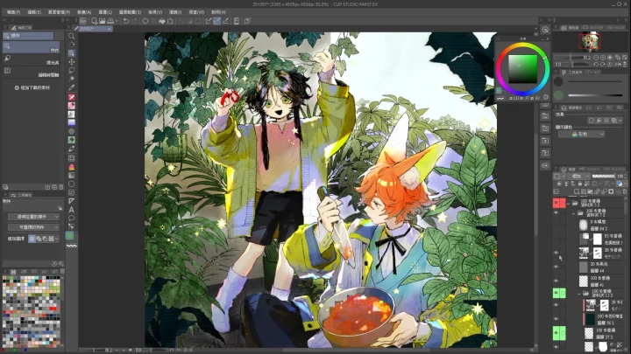
Task: Select the Zoom magnifier tool
Action: click(x=72, y=36)
